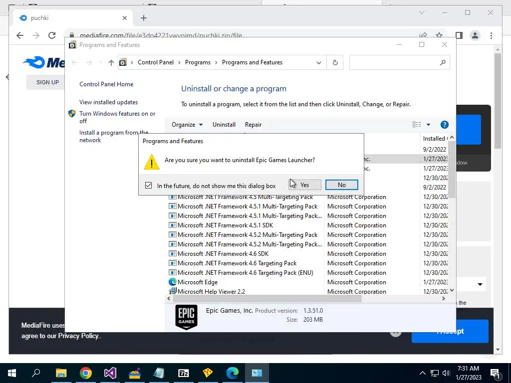Screen dimensions: 511x383
Task: Open the Chrome profile avatar
Action: tap(475, 35)
